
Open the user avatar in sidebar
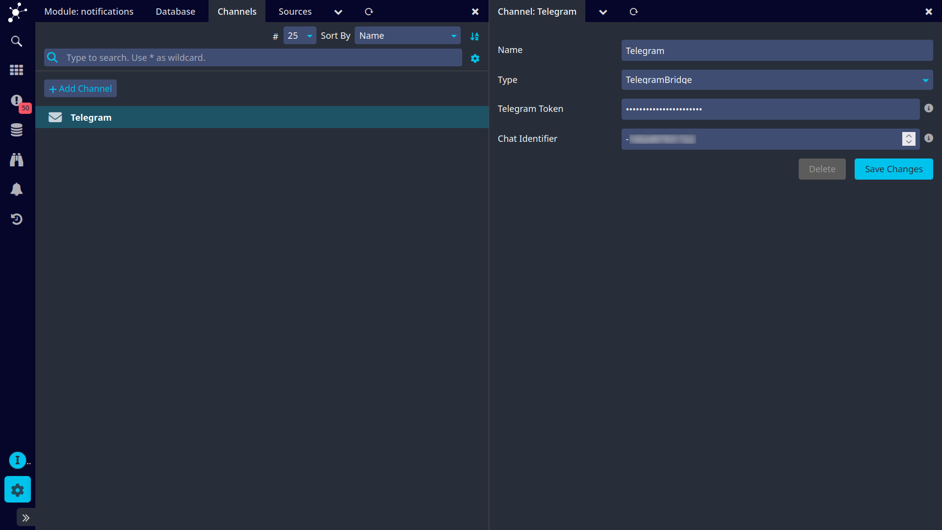[18, 460]
